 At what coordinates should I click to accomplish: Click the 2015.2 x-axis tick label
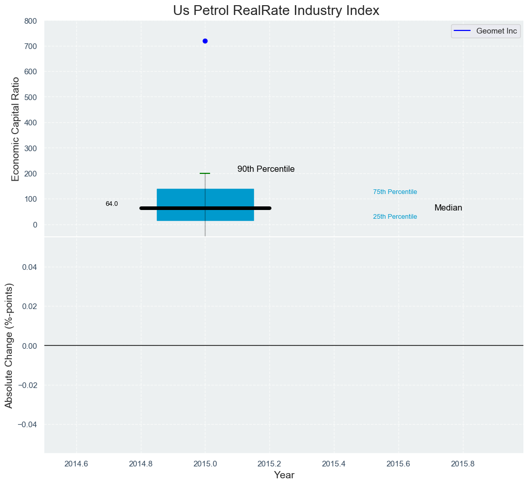coord(269,464)
